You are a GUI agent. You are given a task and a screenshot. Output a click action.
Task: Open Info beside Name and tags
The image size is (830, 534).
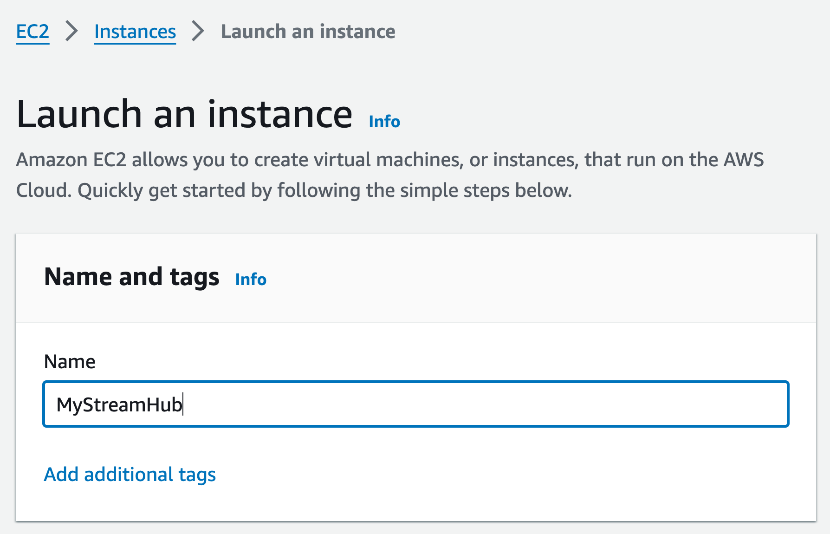[x=251, y=280]
